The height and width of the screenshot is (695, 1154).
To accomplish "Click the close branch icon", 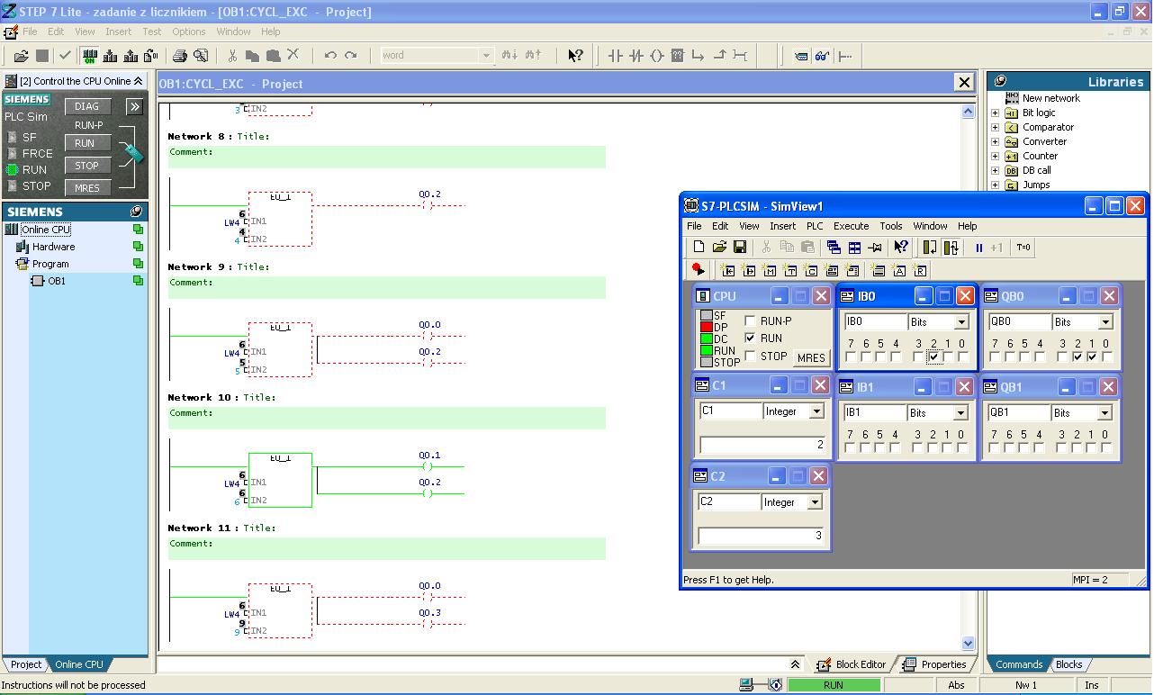I will point(719,56).
